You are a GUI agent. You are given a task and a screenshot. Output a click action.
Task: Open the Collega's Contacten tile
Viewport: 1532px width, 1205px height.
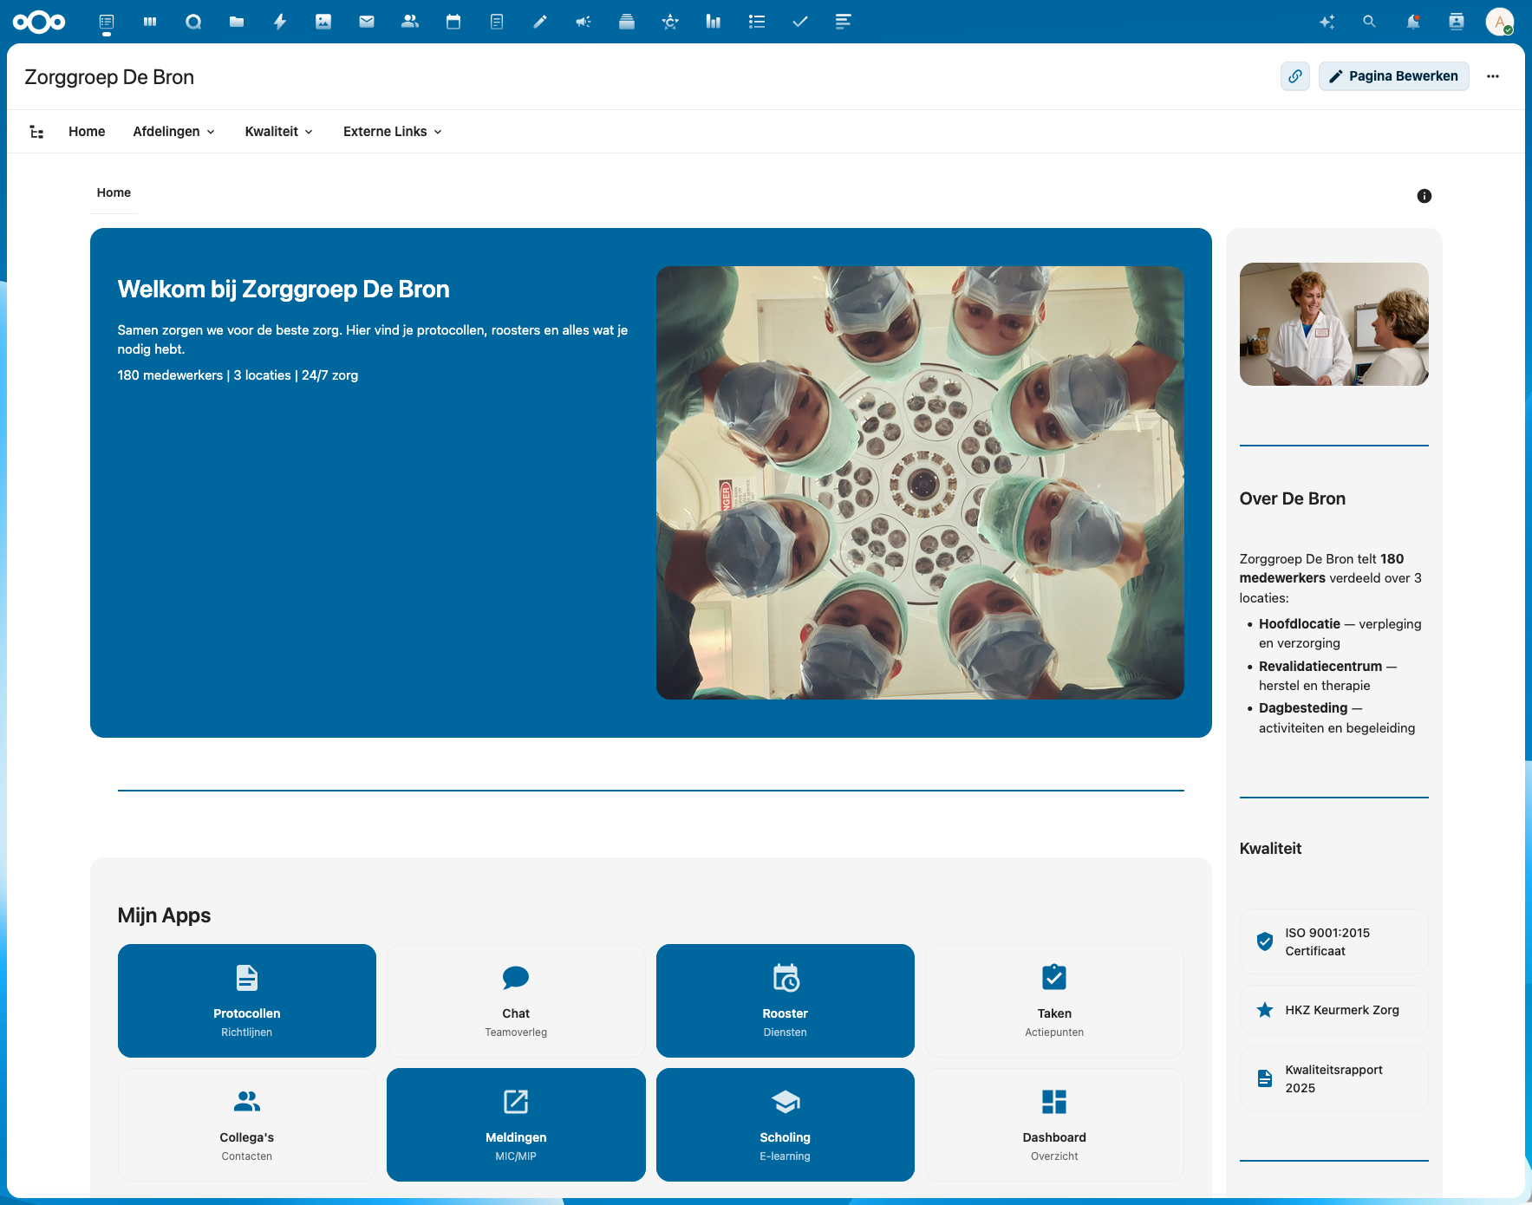point(247,1124)
